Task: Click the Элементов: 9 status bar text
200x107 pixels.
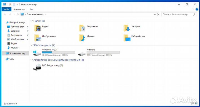Action: point(11,104)
